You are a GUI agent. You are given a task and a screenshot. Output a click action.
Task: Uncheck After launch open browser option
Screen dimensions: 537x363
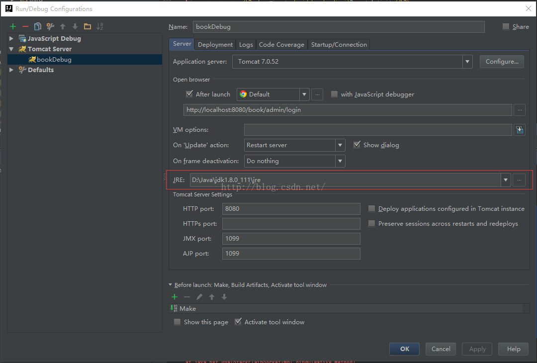pyautogui.click(x=189, y=94)
